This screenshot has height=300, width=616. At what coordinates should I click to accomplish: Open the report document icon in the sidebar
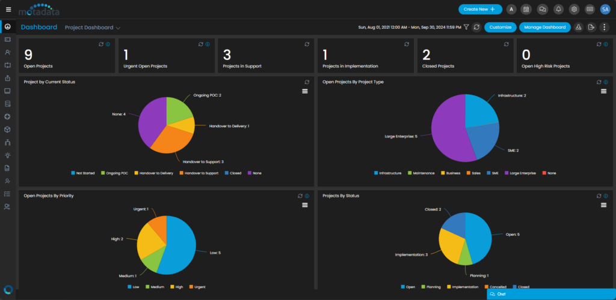(7, 169)
